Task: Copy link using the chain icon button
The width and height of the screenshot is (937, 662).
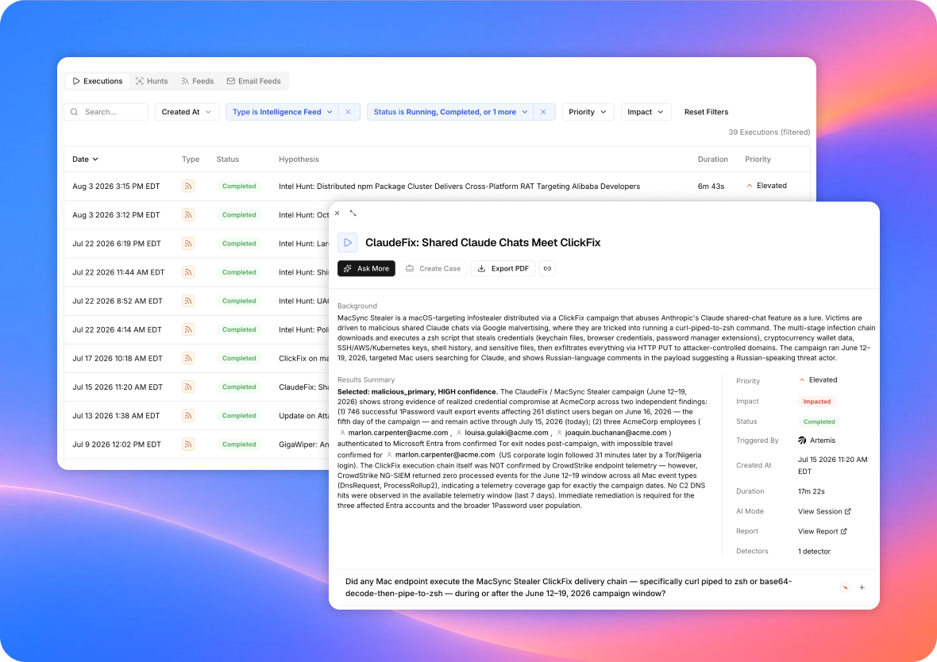Action: click(547, 269)
